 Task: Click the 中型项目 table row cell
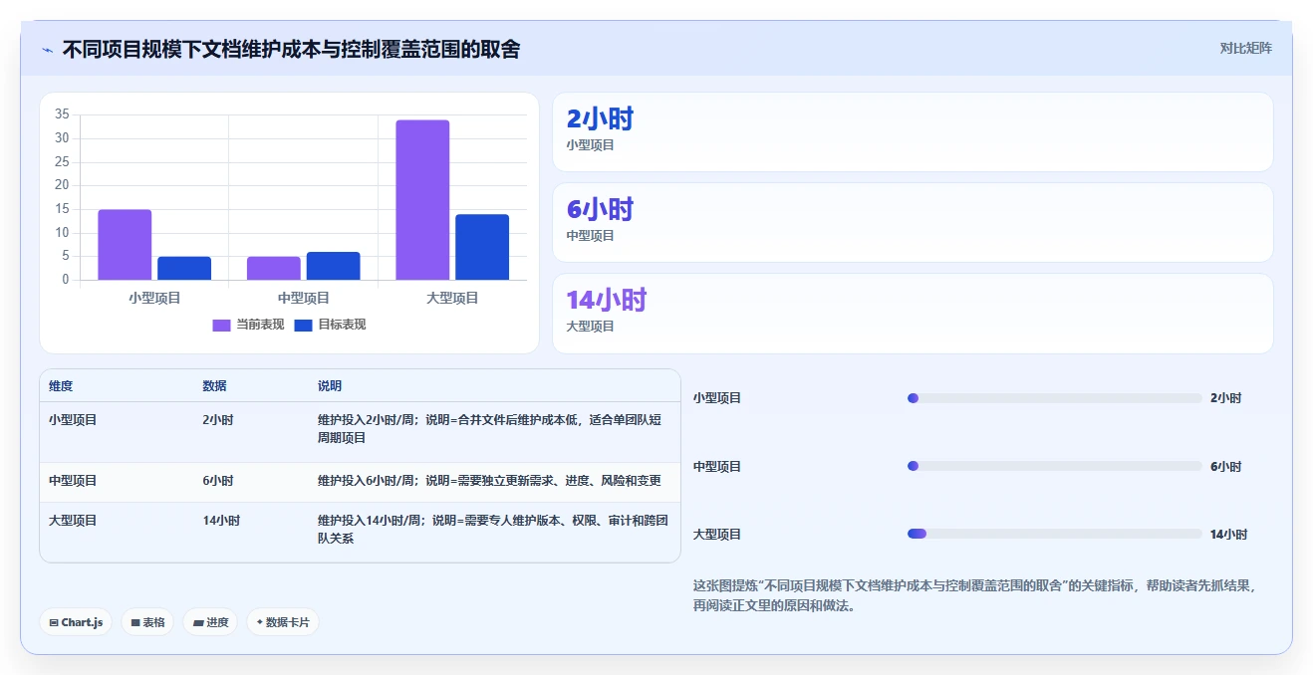pyautogui.click(x=73, y=481)
